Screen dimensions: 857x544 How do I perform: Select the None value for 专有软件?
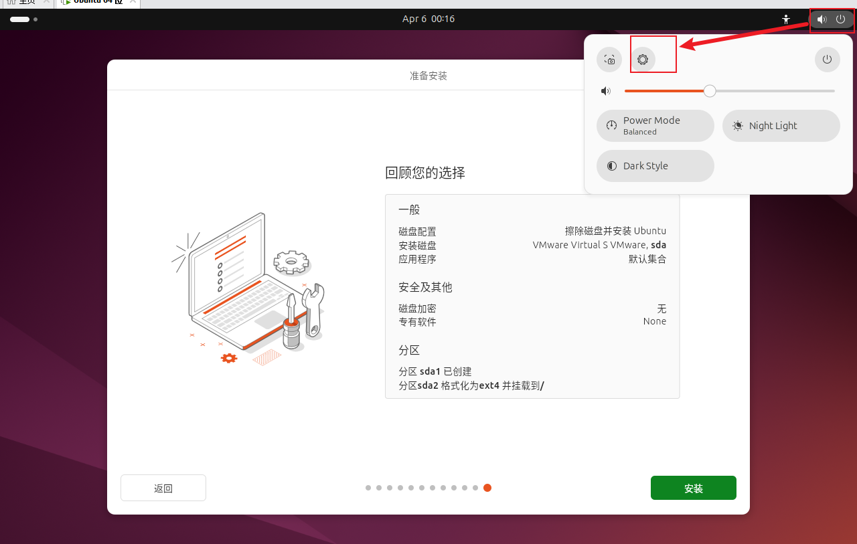pyautogui.click(x=655, y=322)
